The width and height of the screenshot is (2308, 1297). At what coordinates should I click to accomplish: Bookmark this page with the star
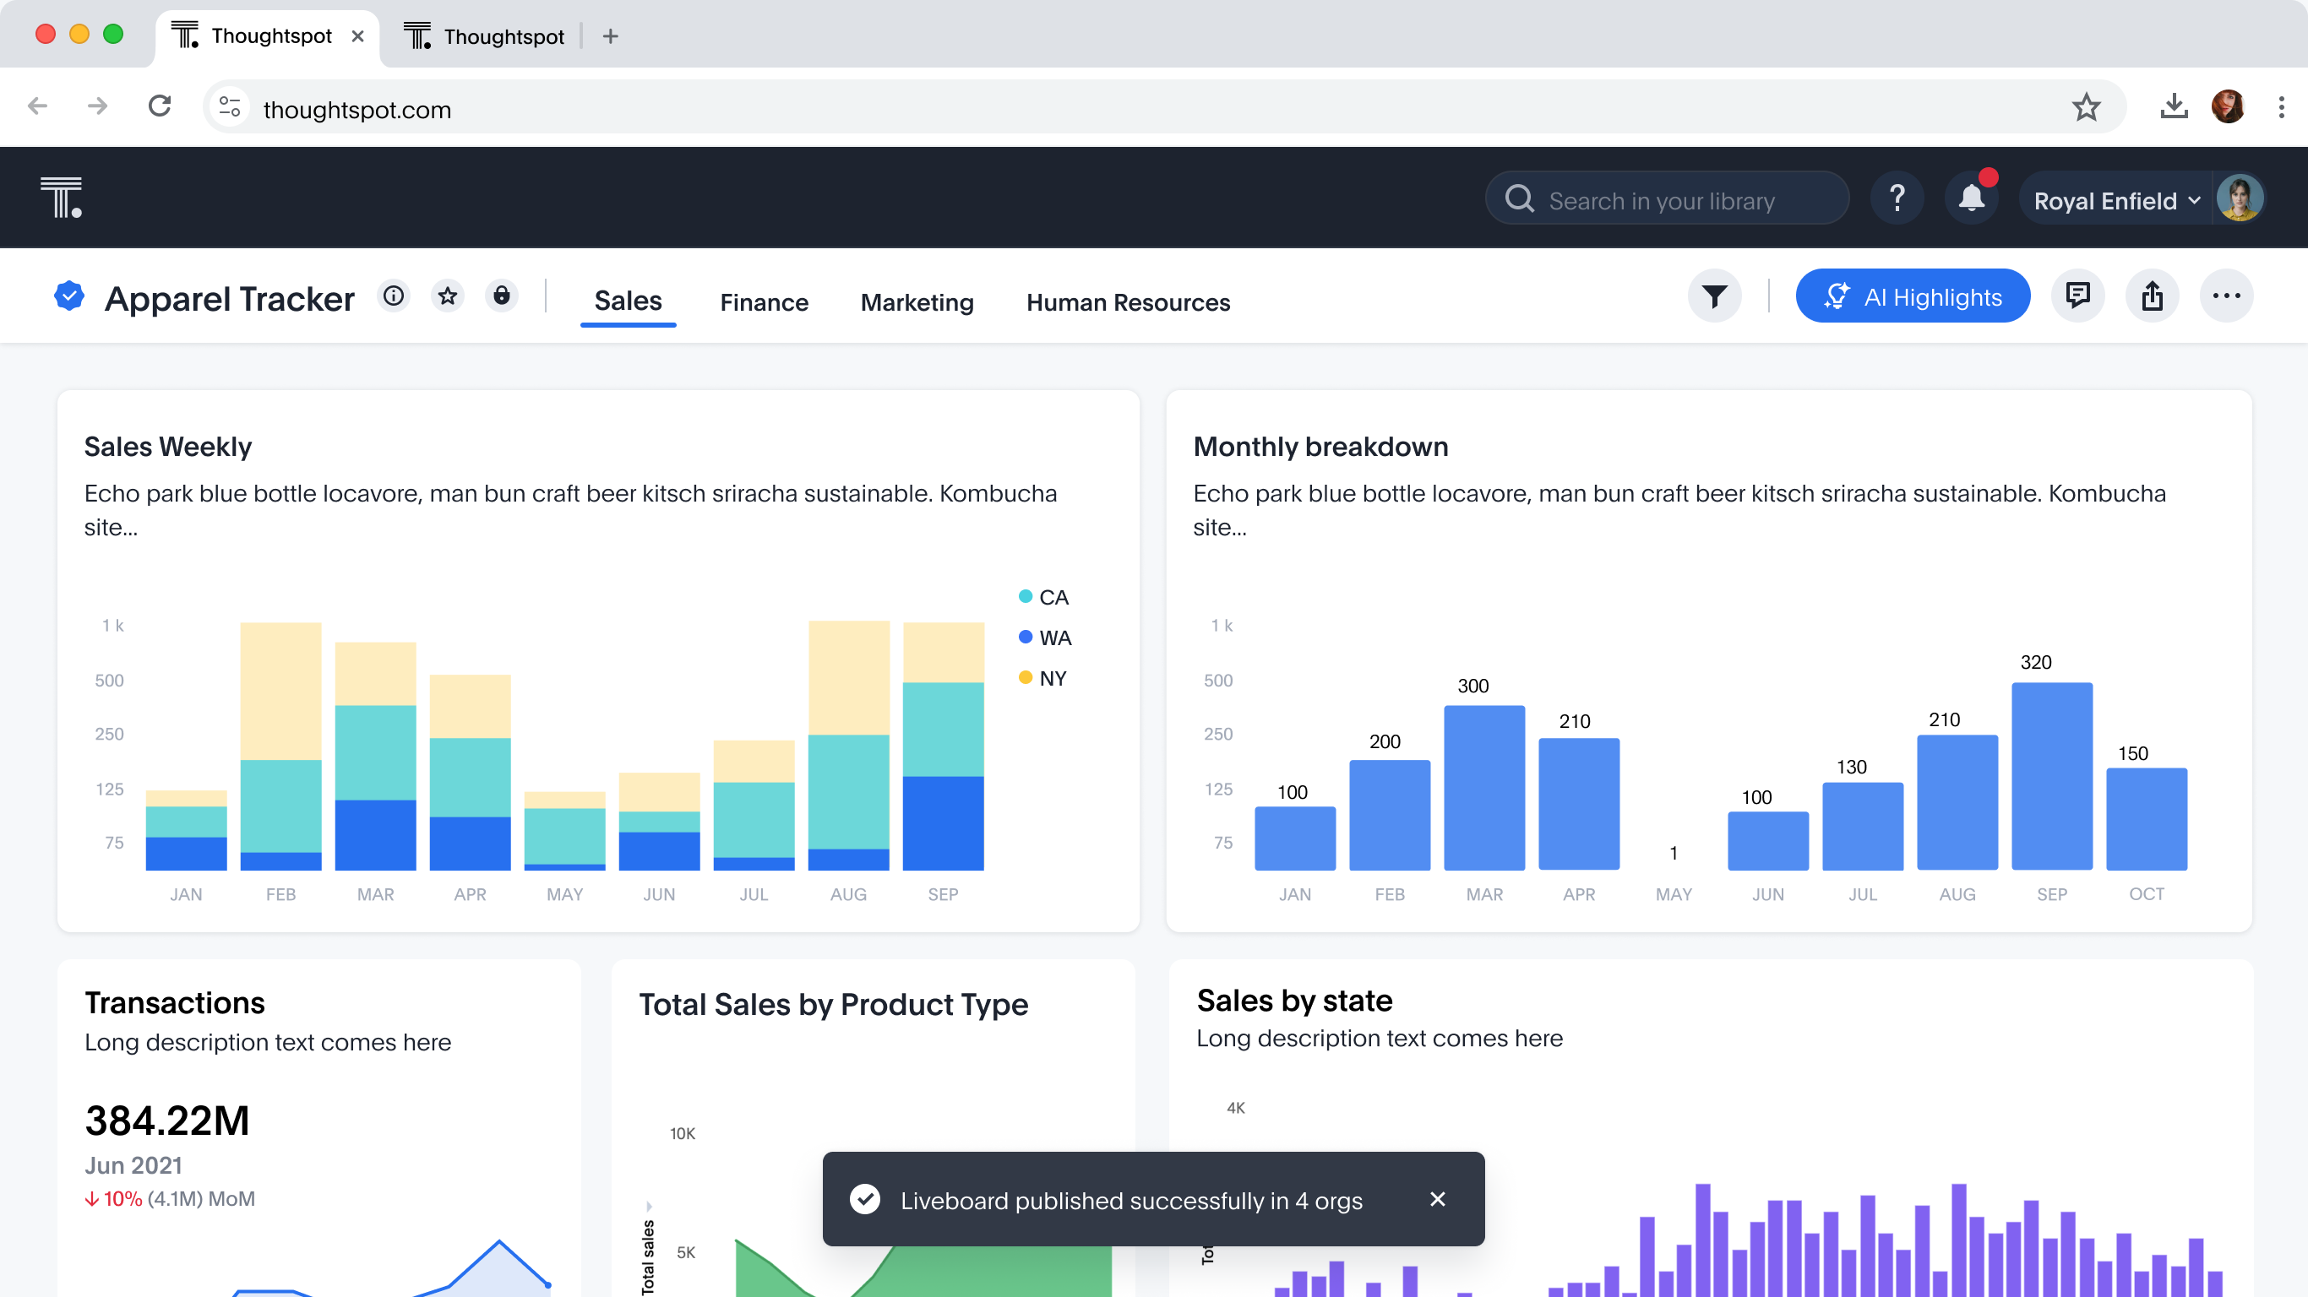tap(2087, 108)
